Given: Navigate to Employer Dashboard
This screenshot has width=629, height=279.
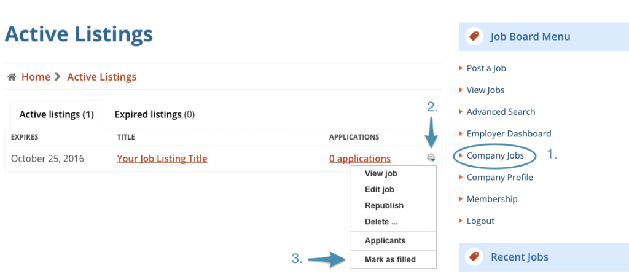Looking at the screenshot, I should click(x=509, y=133).
